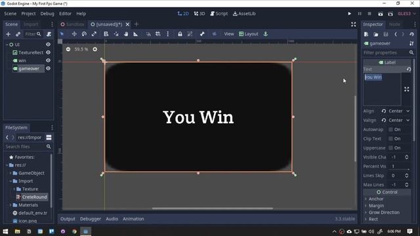Switch to the 3D workspace
The width and height of the screenshot is (420, 236).
199,14
